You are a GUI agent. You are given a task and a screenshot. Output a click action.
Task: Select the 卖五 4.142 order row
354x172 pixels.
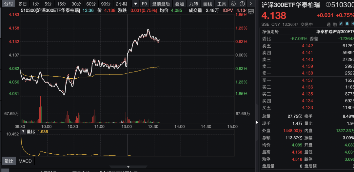[x=308, y=46]
